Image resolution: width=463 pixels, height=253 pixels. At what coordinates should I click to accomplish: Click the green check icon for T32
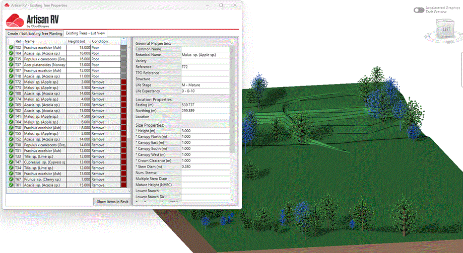[11, 47]
